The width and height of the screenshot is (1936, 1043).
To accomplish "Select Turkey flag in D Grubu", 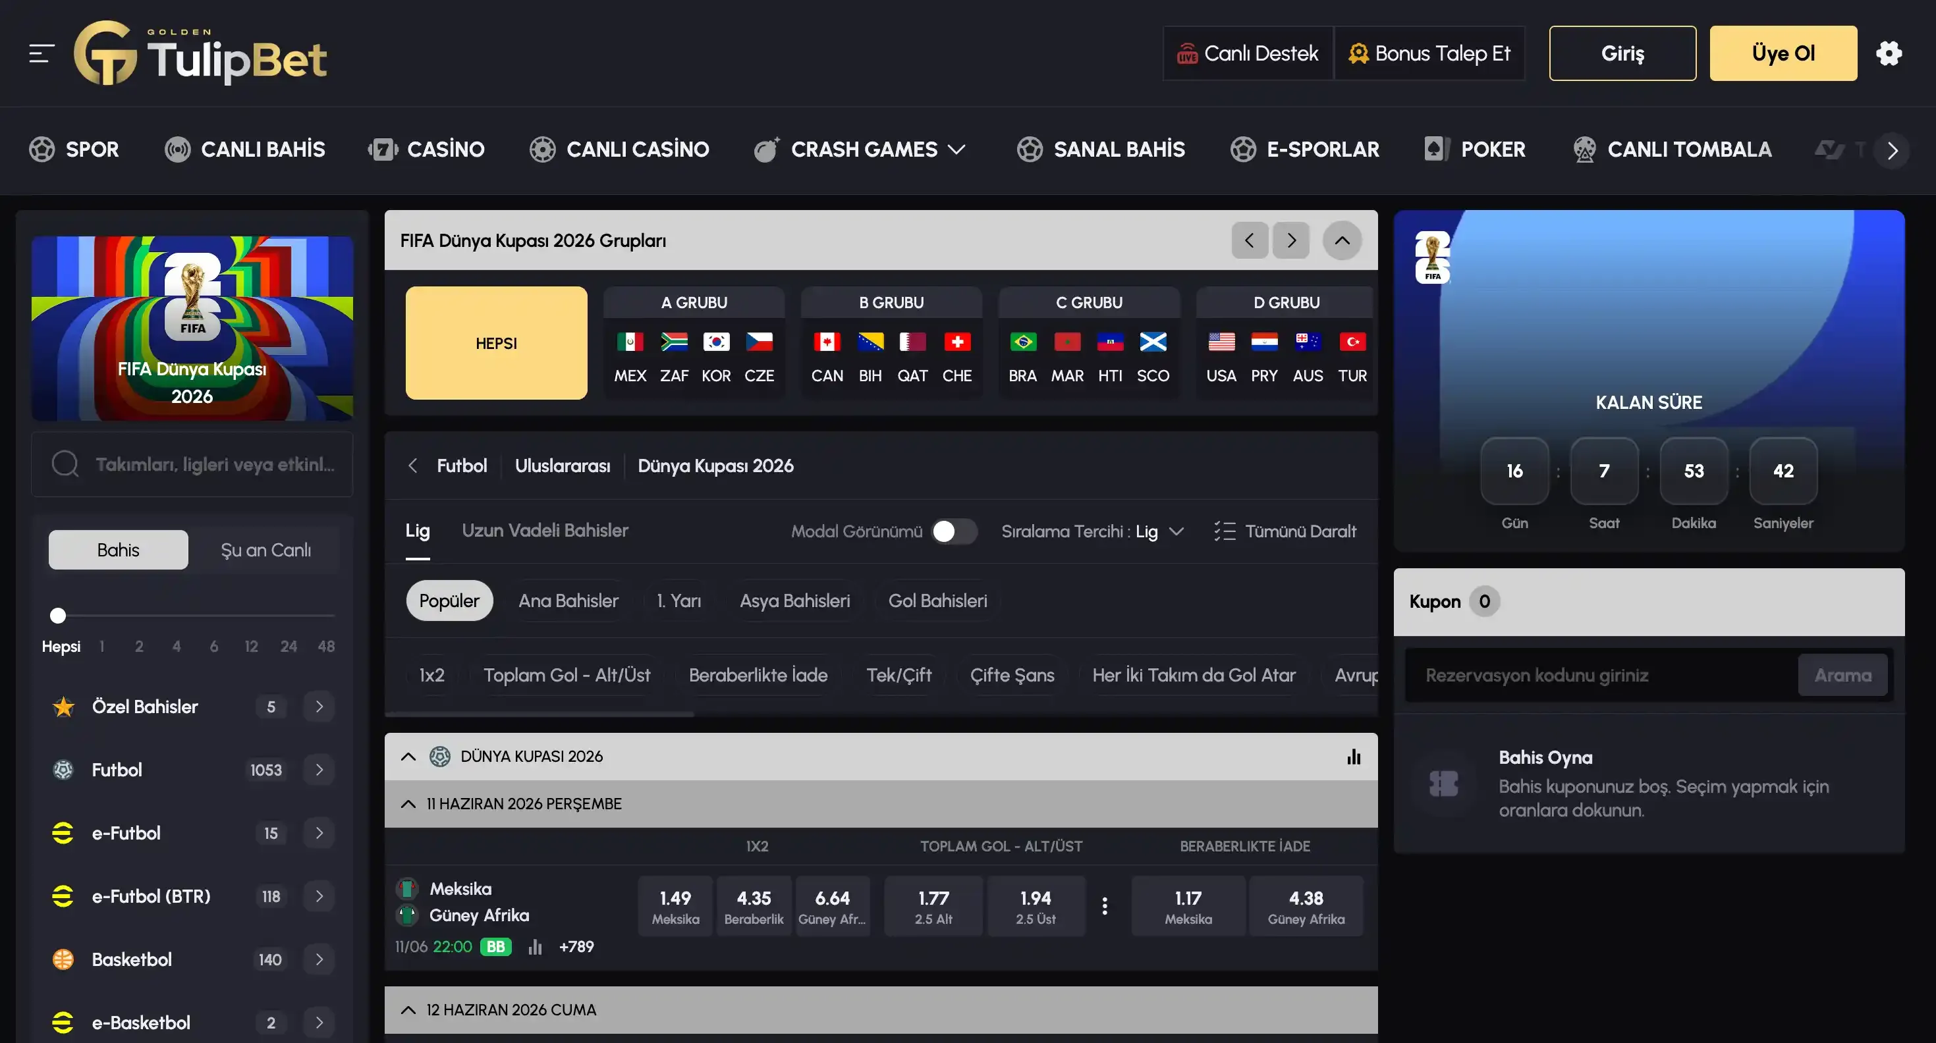I will coord(1352,342).
